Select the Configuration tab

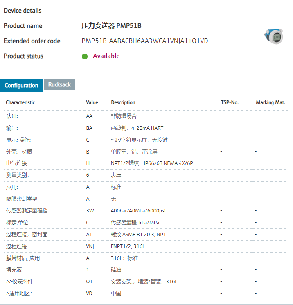(22, 86)
